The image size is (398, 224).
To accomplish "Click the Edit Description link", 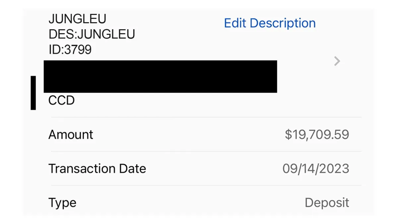I will (x=270, y=23).
